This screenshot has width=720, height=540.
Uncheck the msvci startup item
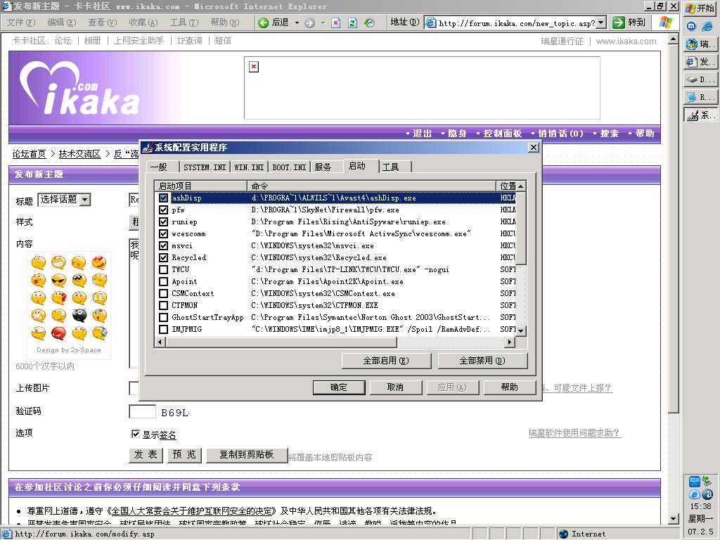[163, 245]
